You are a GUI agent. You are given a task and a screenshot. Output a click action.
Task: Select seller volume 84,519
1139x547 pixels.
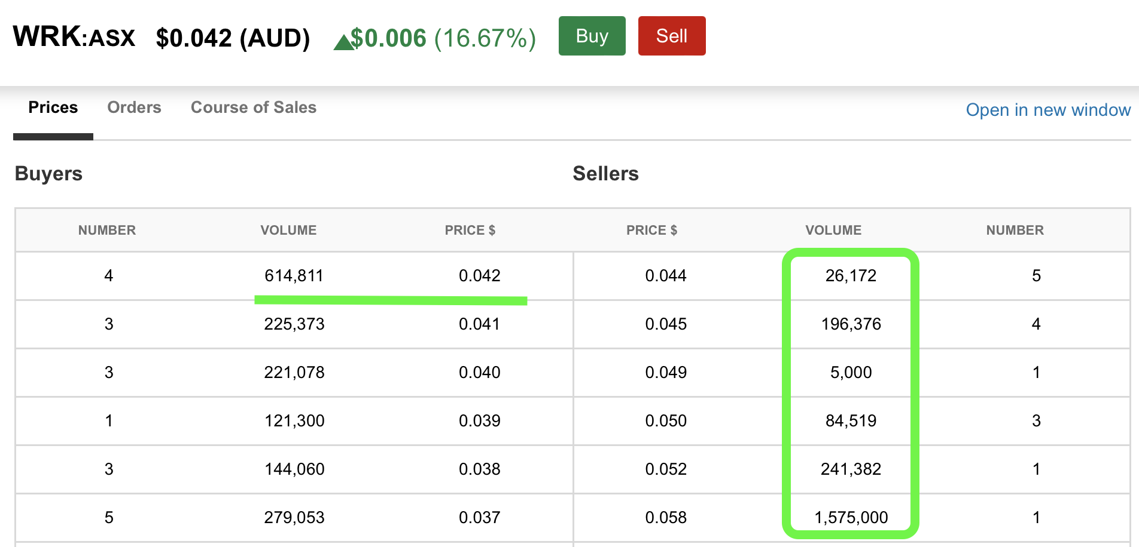coord(851,421)
